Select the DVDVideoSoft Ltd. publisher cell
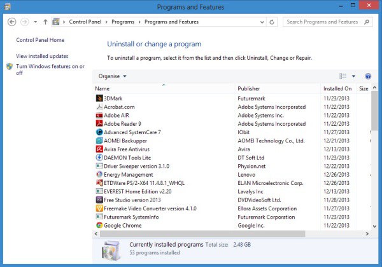This screenshot has height=267, width=382. tap(259, 200)
